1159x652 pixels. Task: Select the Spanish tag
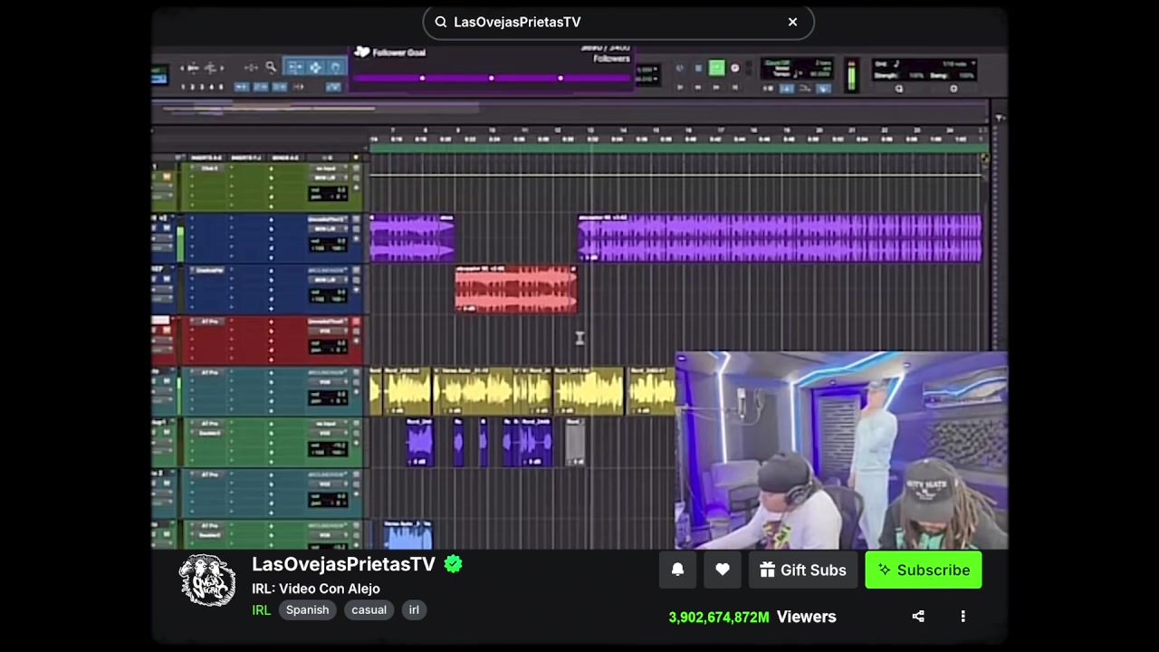pyautogui.click(x=307, y=609)
